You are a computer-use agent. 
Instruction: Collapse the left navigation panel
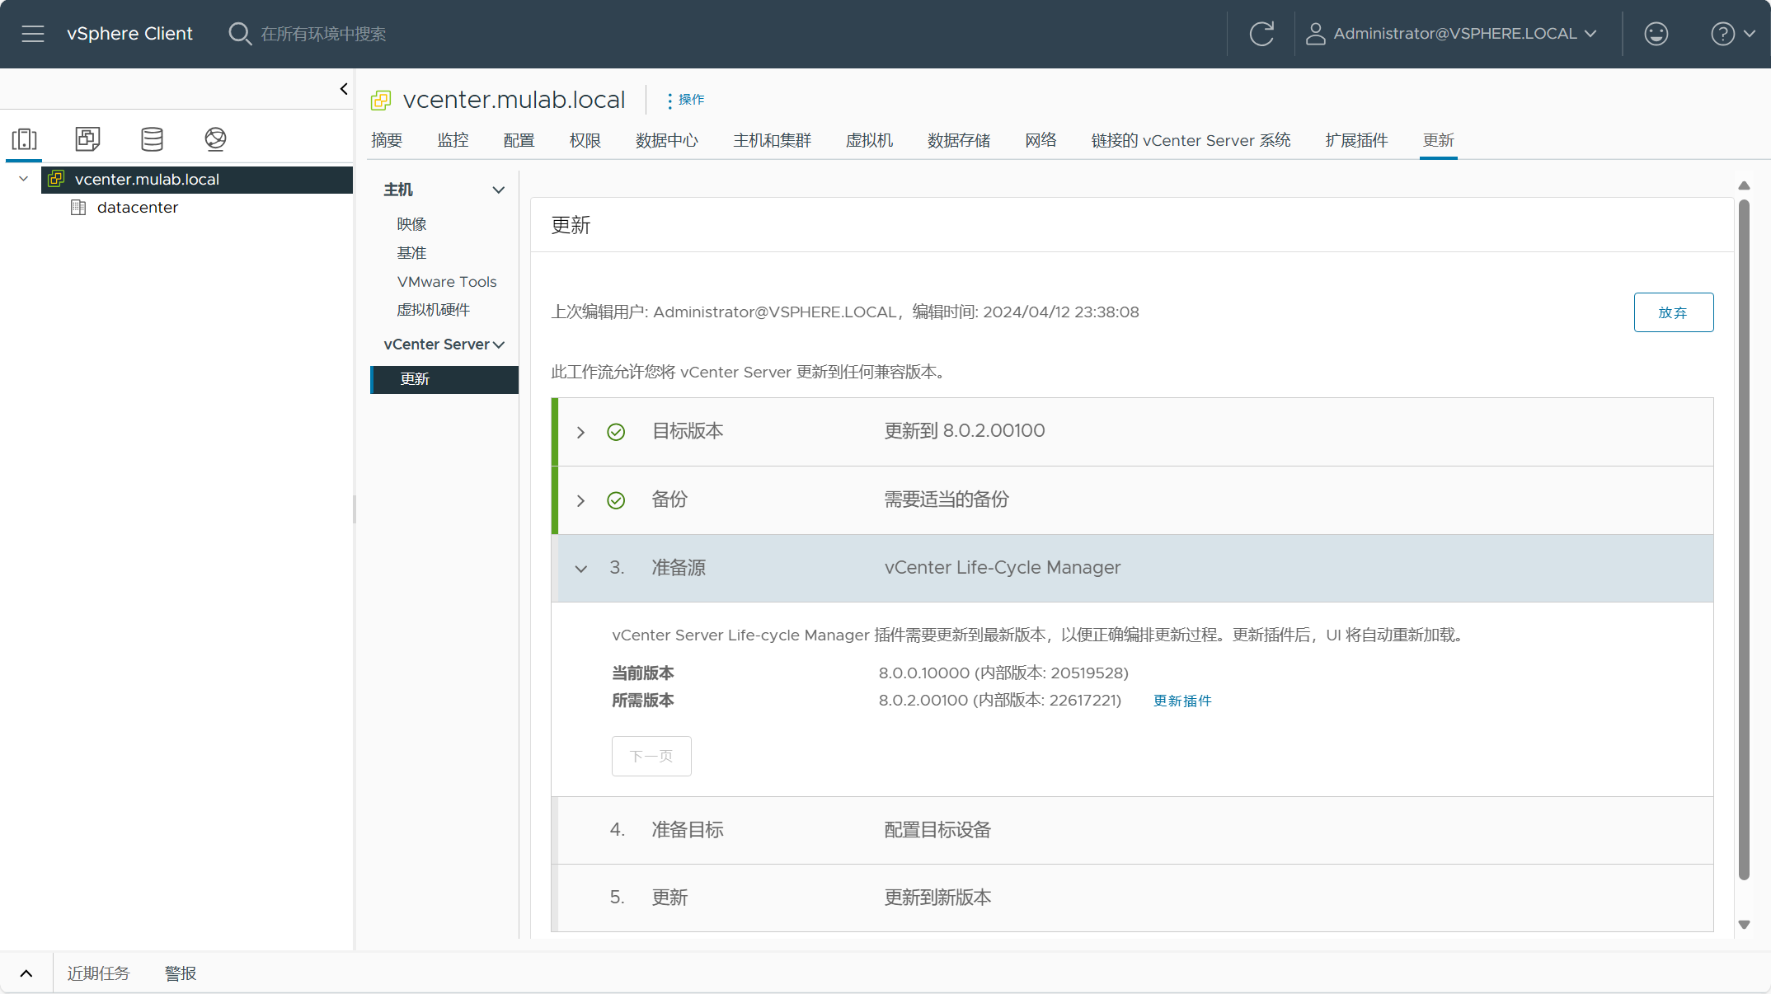point(344,89)
